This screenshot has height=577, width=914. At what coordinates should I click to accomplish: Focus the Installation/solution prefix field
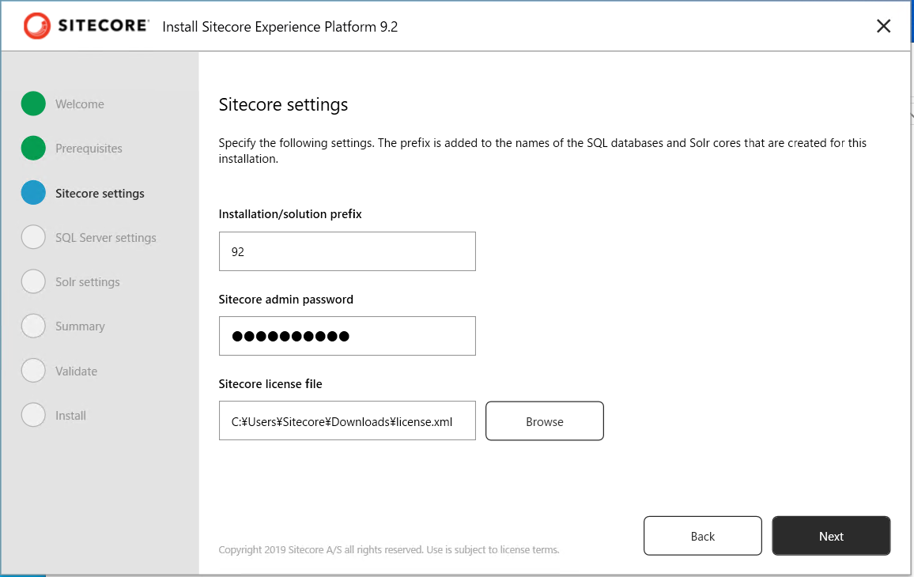click(347, 251)
